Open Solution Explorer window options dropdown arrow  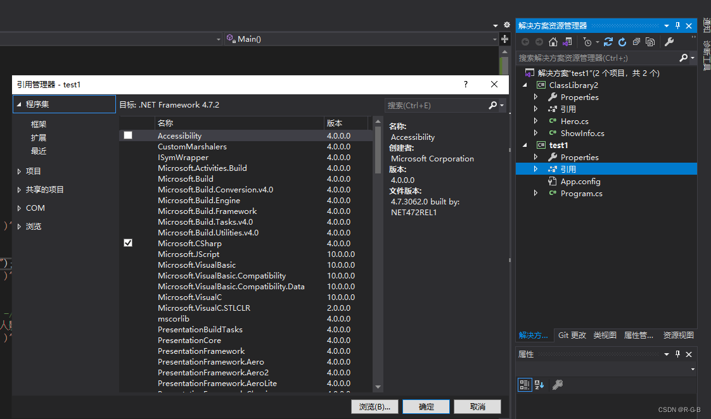pyautogui.click(x=667, y=26)
